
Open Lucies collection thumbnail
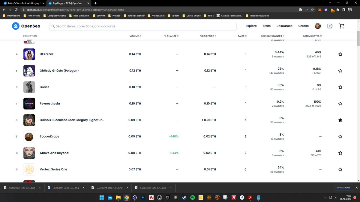29,87
